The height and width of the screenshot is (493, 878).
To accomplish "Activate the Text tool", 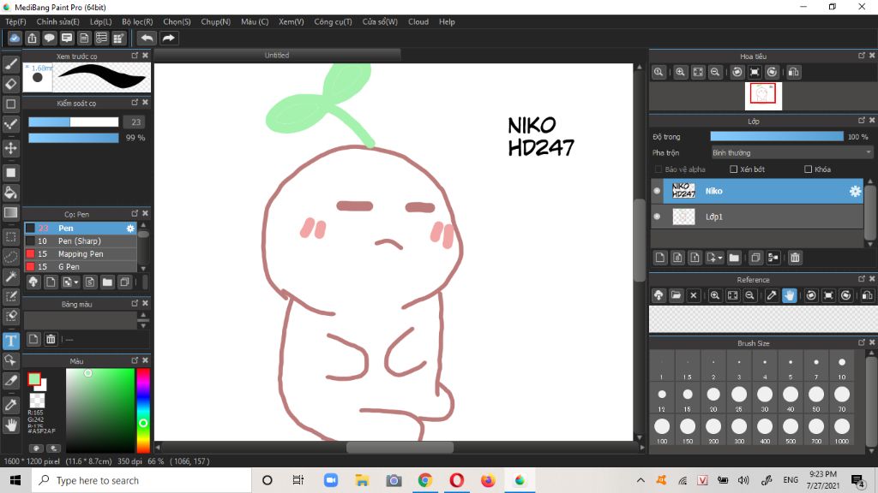I will [11, 341].
